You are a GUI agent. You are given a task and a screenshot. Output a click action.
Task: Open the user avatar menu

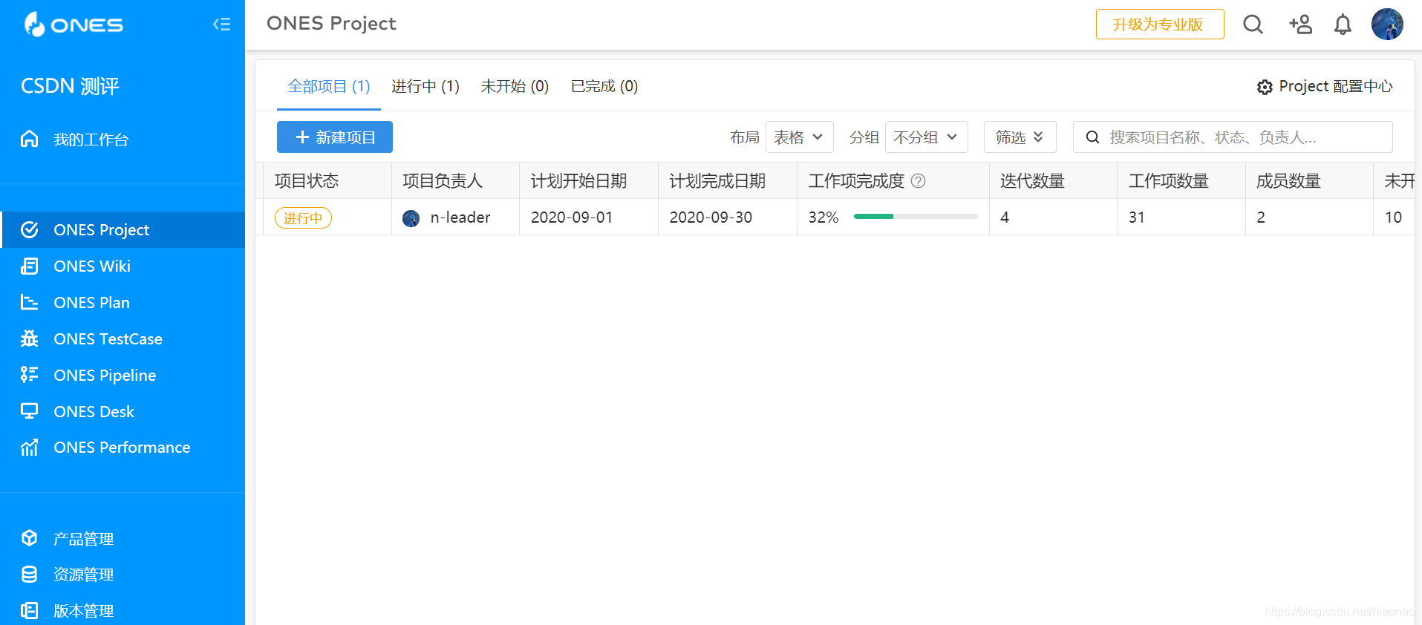point(1387,24)
